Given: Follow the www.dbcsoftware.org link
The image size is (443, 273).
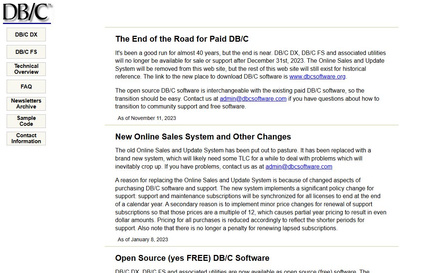Looking at the screenshot, I should (x=317, y=77).
